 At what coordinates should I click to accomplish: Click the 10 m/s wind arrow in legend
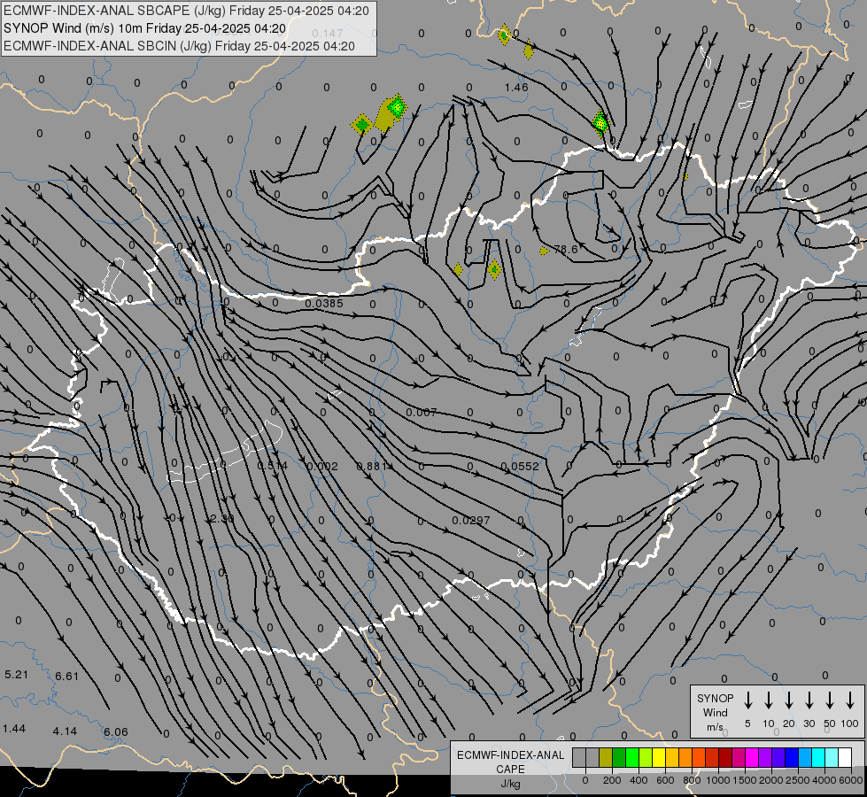click(768, 700)
